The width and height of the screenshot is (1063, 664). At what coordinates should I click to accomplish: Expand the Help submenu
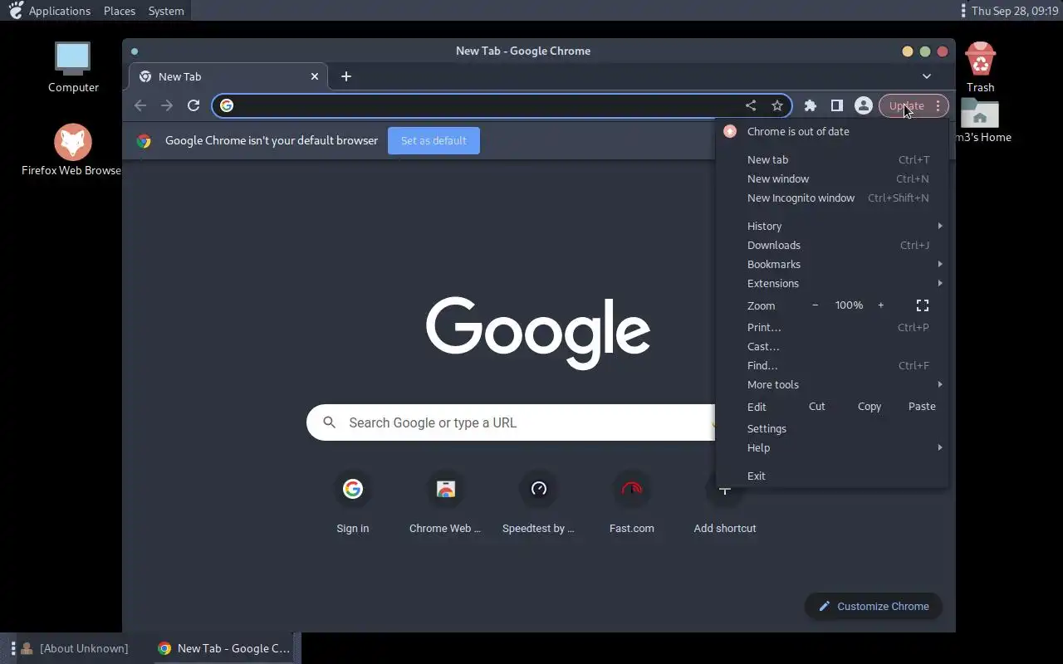(831, 447)
